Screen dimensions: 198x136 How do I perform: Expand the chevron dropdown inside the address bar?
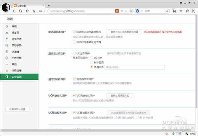(x=126, y=11)
